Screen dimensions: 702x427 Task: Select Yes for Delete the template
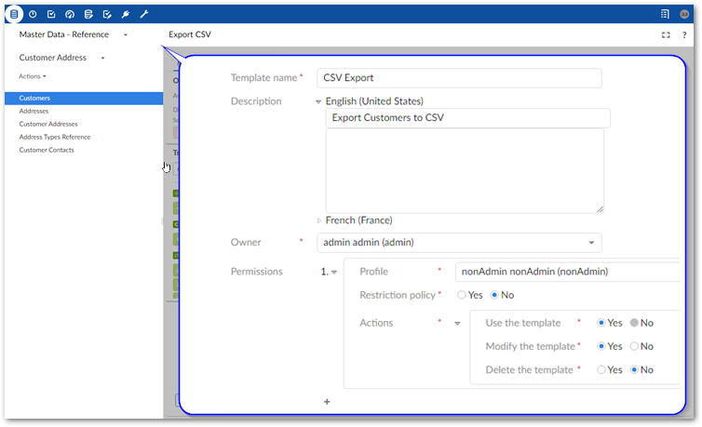tap(601, 369)
